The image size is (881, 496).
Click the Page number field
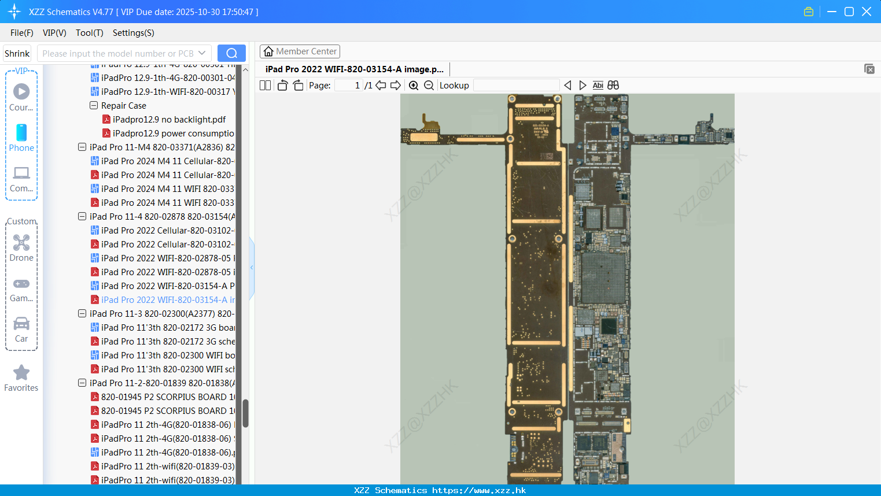pos(349,85)
